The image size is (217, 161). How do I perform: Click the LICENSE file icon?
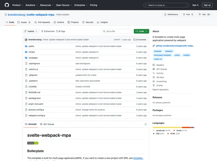pos(26,87)
